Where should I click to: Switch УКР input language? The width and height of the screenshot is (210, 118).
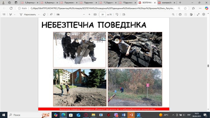(189, 115)
